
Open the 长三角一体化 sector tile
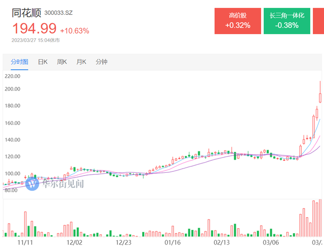pos(287,21)
